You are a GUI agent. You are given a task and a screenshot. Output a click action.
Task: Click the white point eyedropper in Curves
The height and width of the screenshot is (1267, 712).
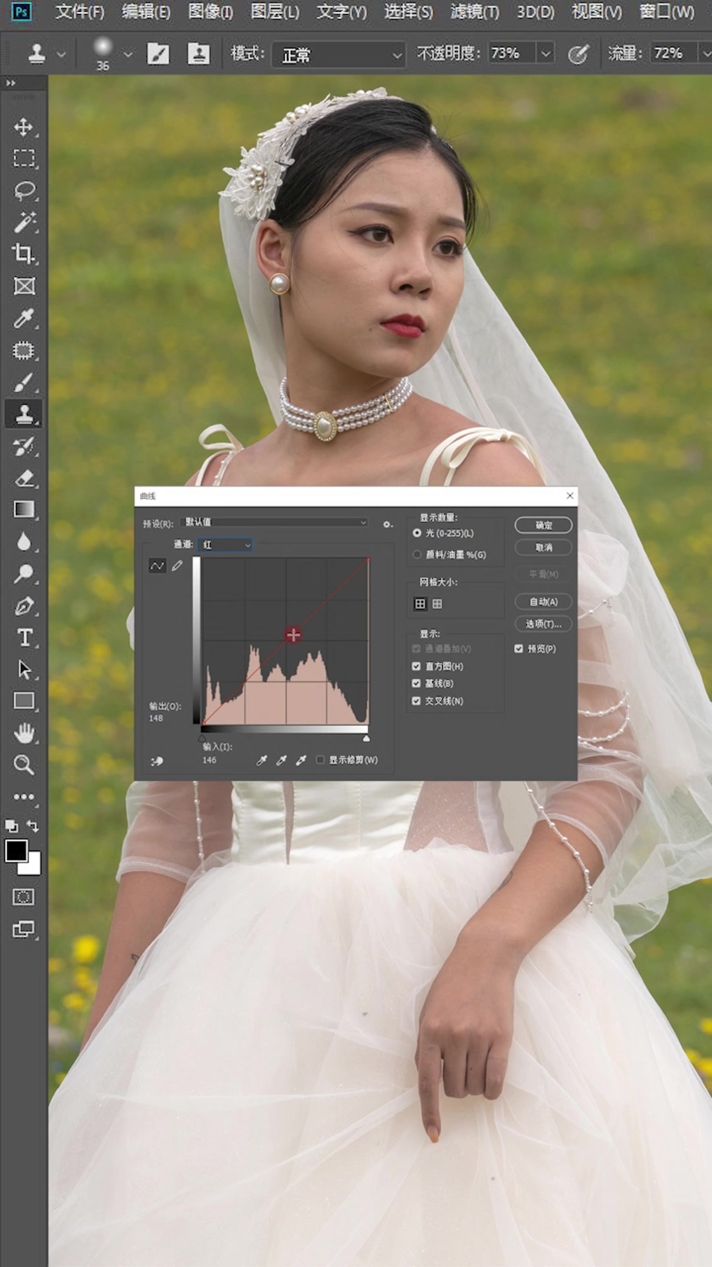click(x=301, y=760)
